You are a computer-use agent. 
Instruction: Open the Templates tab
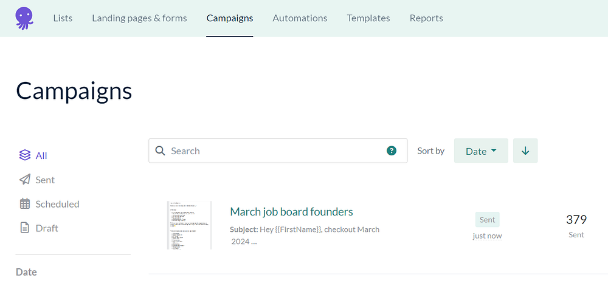click(x=368, y=18)
